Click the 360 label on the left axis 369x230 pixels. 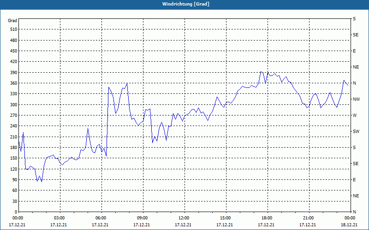click(13, 83)
